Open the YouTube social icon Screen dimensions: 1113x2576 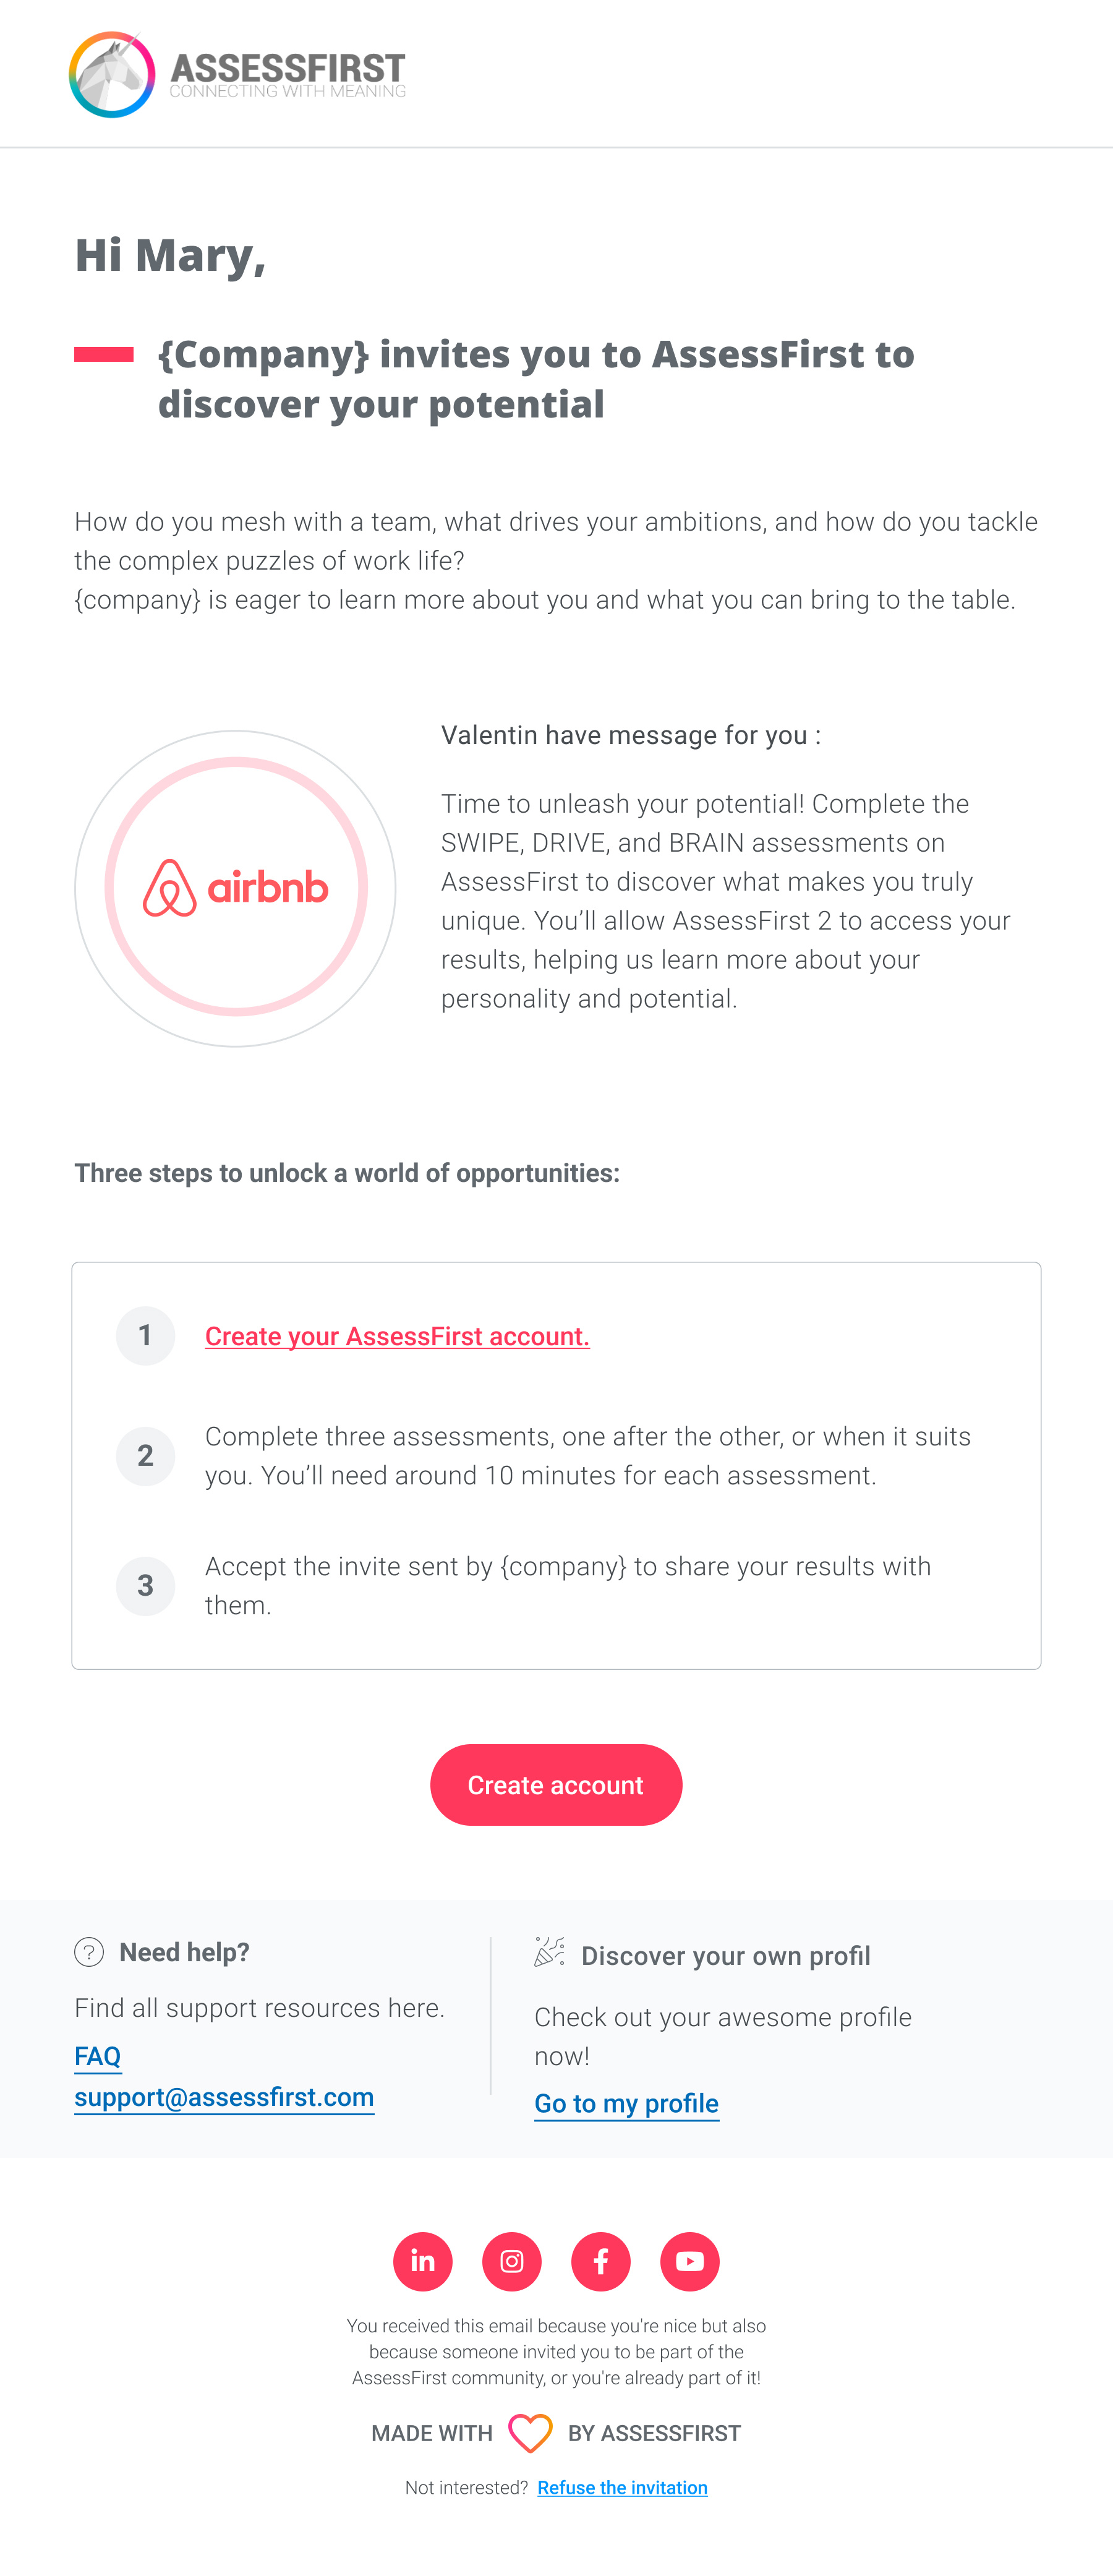pos(690,2261)
